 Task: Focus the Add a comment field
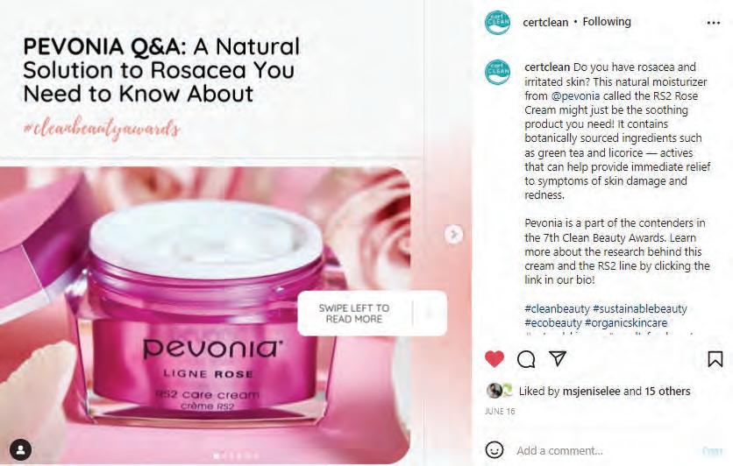tap(606, 450)
